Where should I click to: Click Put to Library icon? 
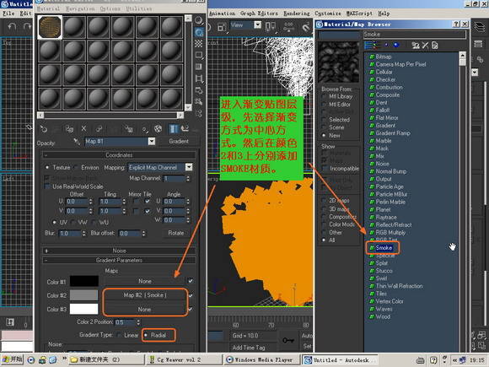point(128,129)
